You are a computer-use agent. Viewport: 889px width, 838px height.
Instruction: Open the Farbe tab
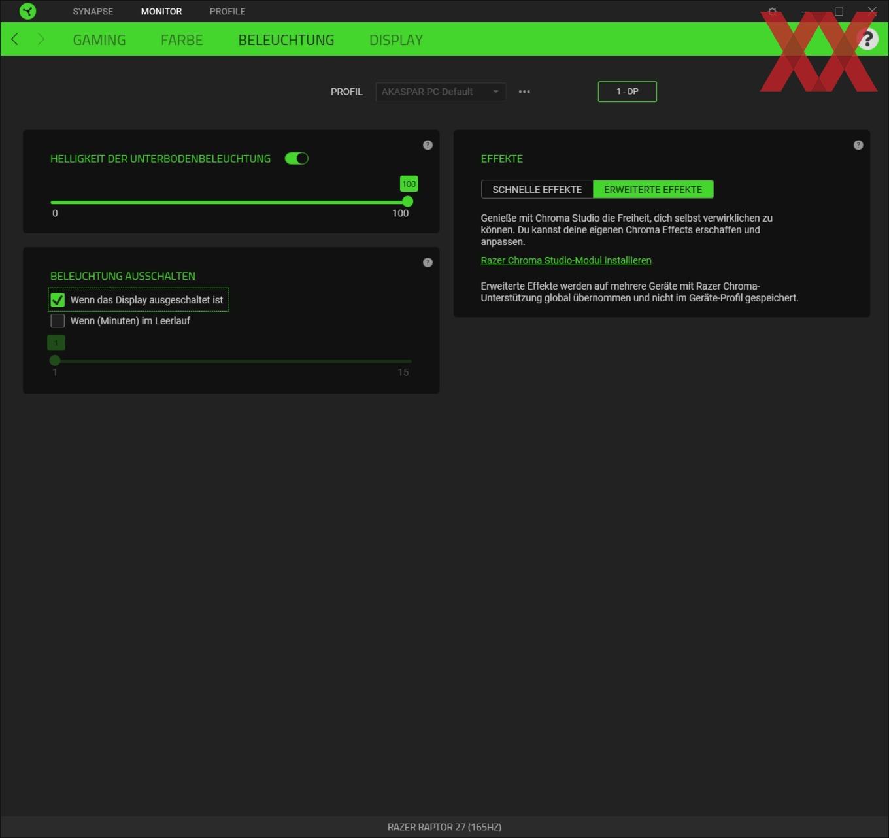tap(182, 40)
